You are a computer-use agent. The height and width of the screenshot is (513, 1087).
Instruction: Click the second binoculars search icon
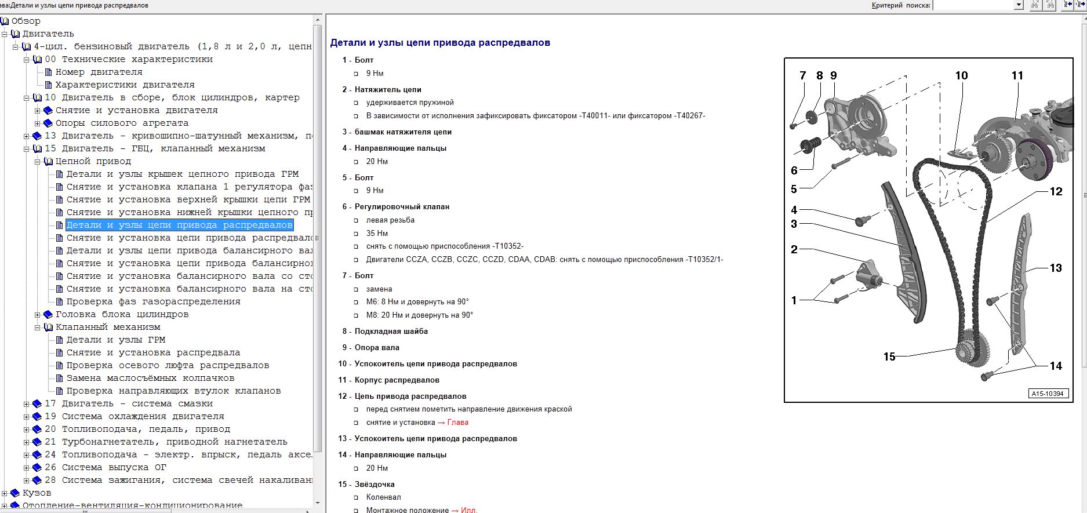[x=1050, y=5]
